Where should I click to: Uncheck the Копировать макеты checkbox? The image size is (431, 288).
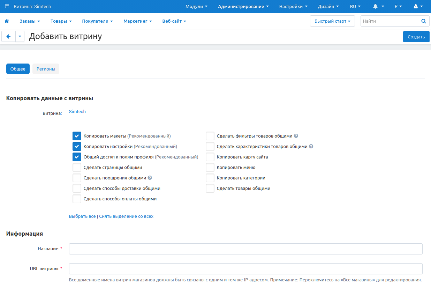(x=77, y=136)
